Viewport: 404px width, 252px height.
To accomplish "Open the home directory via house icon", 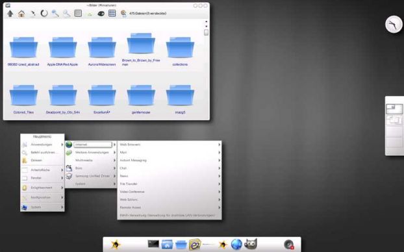I will tap(21, 14).
